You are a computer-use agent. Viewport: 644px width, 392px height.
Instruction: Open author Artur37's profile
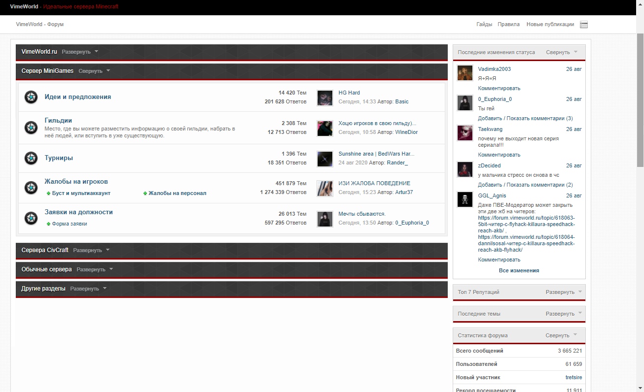tap(404, 192)
